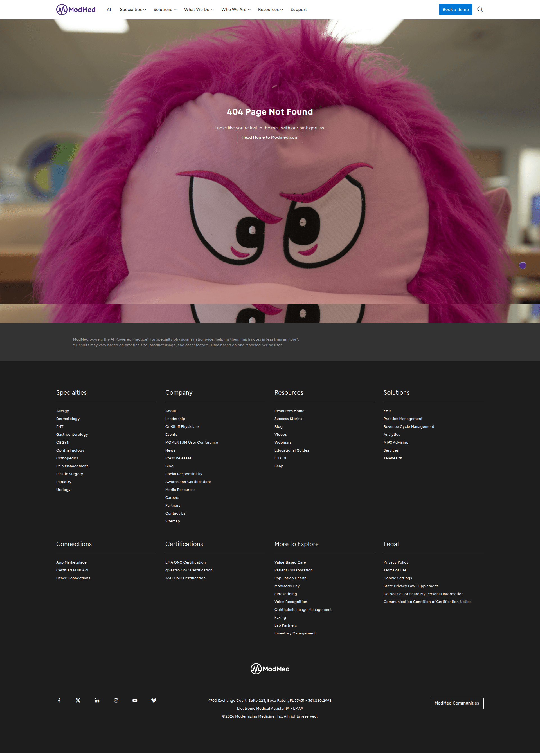Open the OBGYN link

(63, 442)
